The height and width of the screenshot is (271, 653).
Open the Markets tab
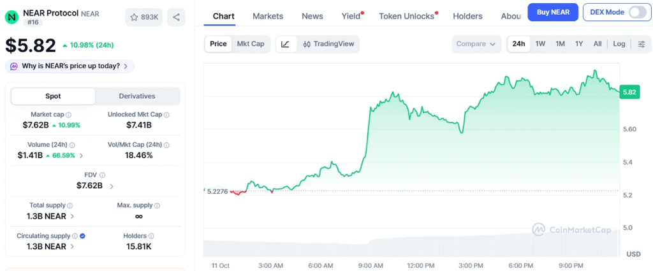tap(268, 16)
